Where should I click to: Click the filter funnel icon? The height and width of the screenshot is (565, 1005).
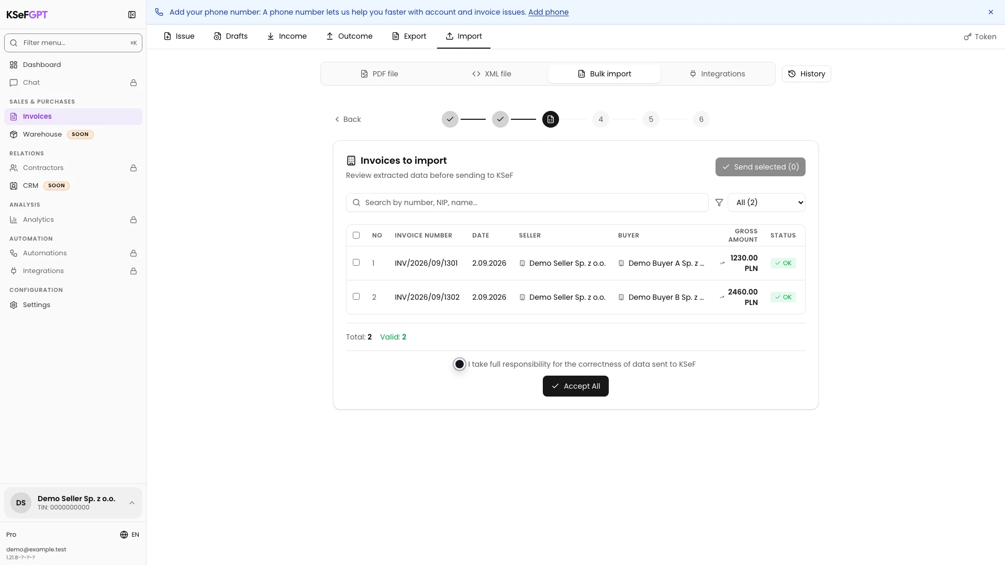[719, 202]
